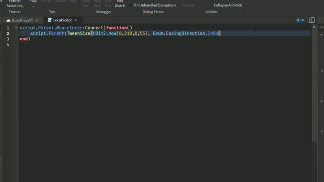This screenshot has width=324, height=182.
Task: Click the MouseEnter text in line 1
Action: coord(69,28)
